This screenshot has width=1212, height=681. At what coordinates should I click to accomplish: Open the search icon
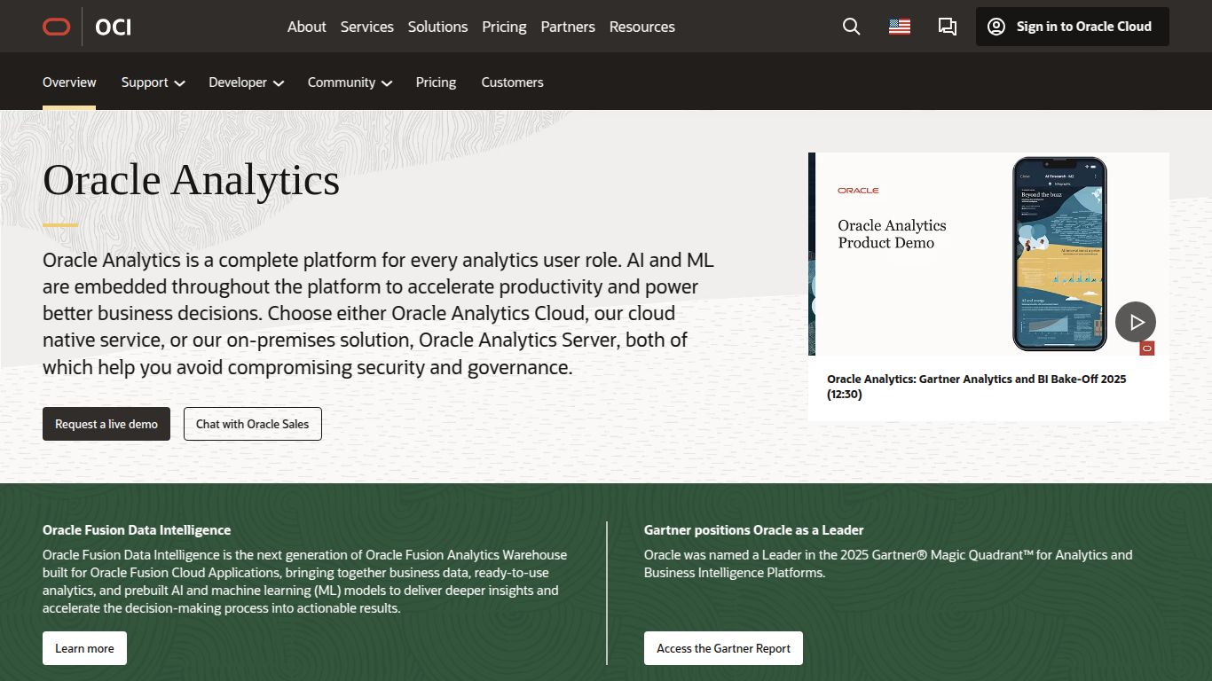pos(851,27)
